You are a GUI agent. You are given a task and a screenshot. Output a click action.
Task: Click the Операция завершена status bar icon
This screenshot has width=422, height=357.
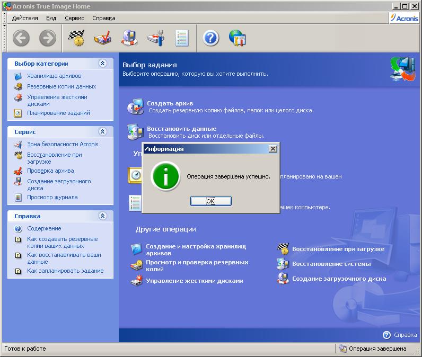click(342, 349)
